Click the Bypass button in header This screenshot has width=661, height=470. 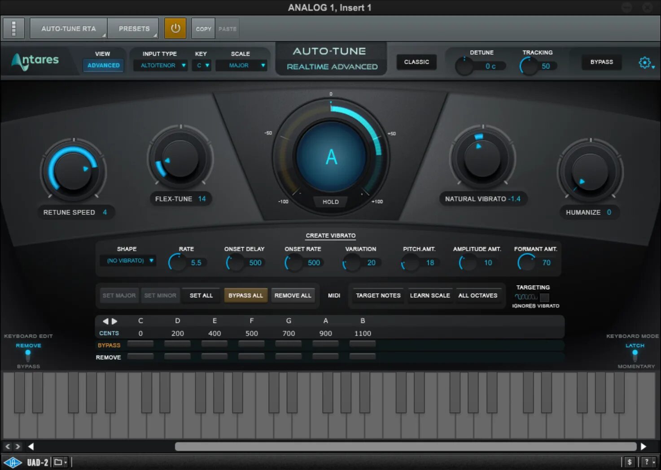[601, 62]
